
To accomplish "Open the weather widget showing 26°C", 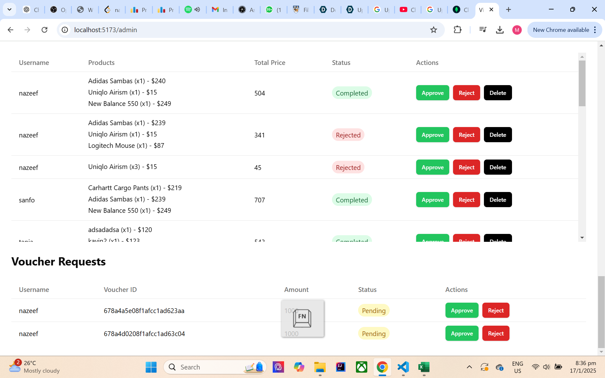I will point(34,367).
